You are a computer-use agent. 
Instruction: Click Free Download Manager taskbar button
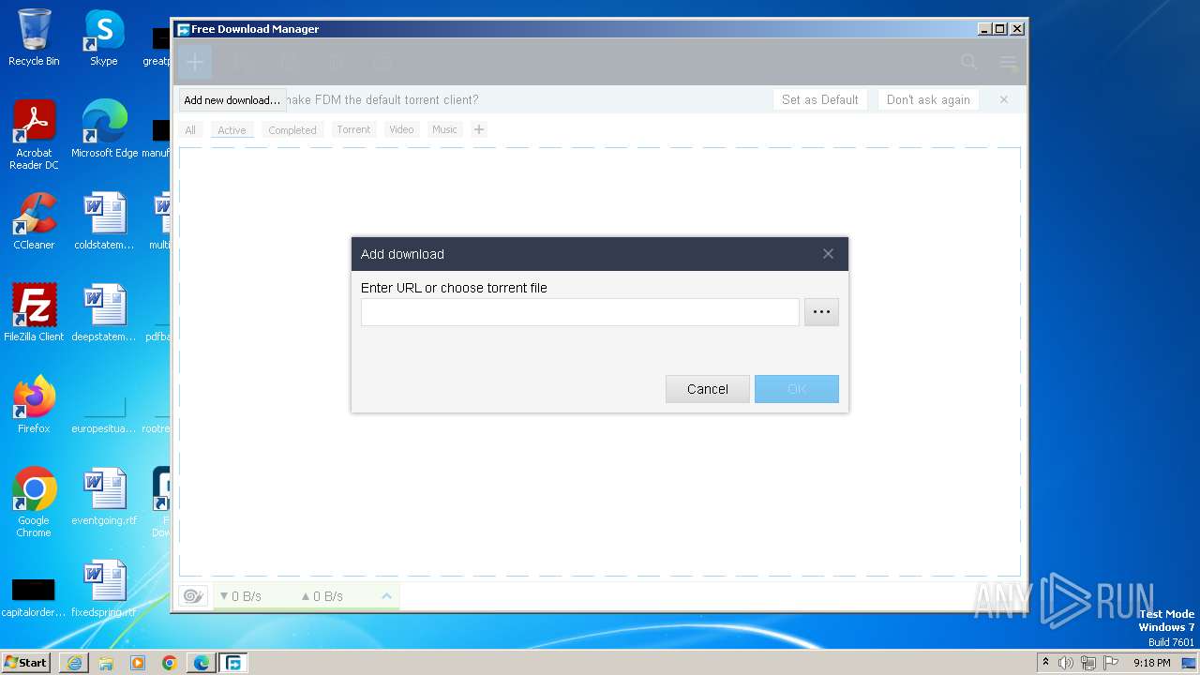(233, 663)
